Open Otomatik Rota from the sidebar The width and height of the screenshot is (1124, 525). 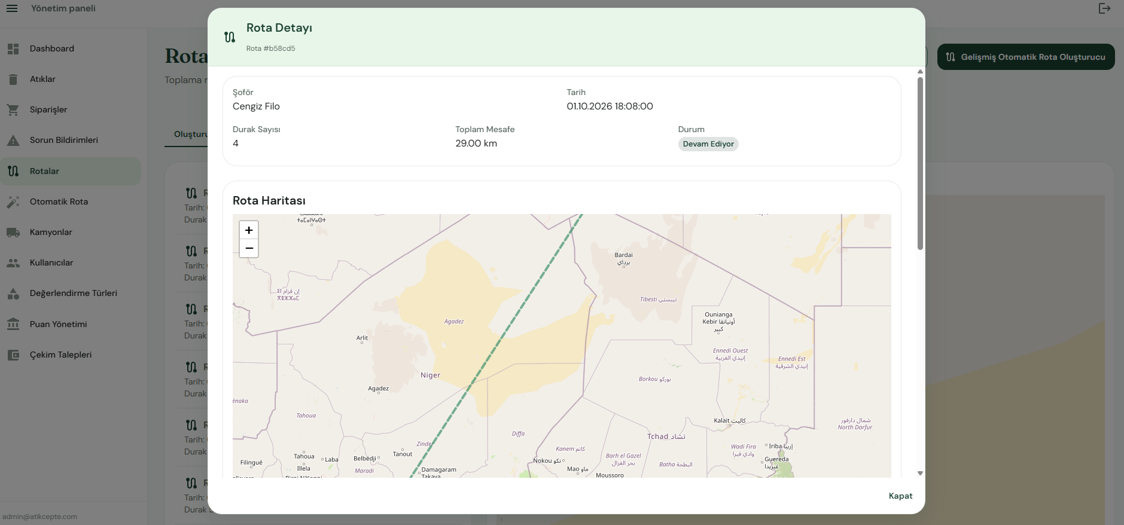71,202
